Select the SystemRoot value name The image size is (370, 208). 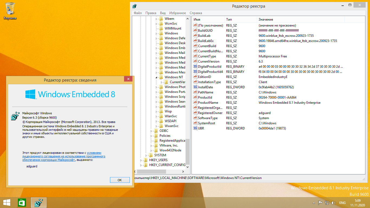coord(206,123)
